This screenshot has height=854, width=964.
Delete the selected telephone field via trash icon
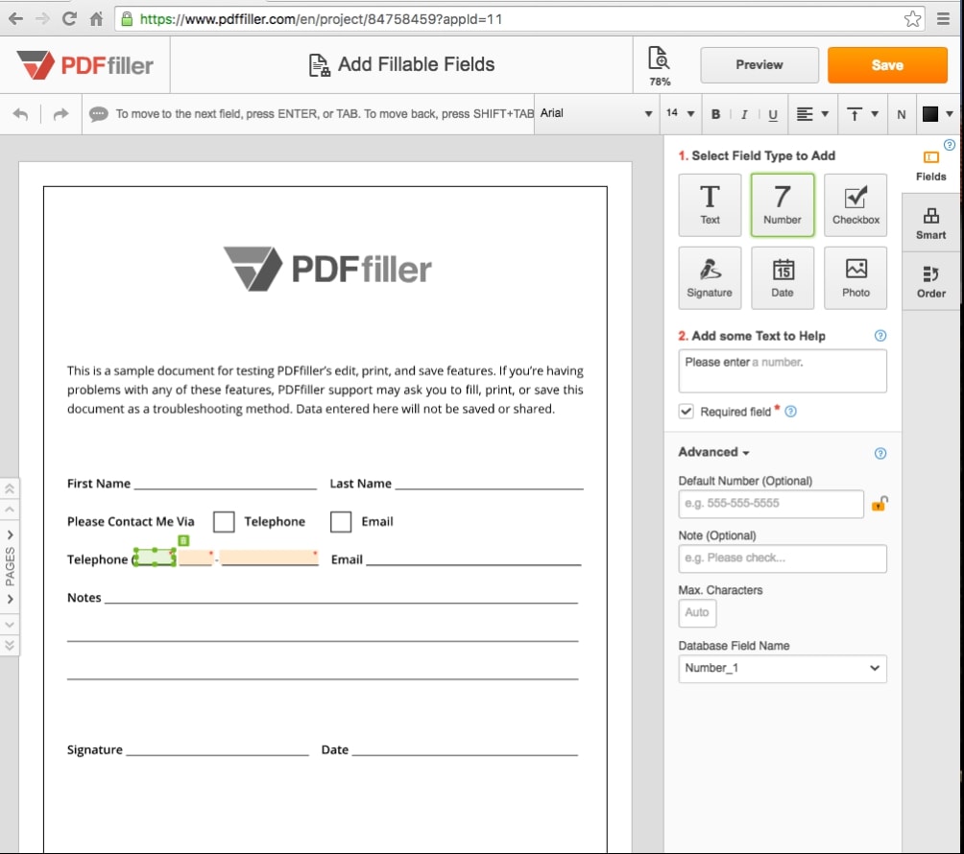pos(183,540)
